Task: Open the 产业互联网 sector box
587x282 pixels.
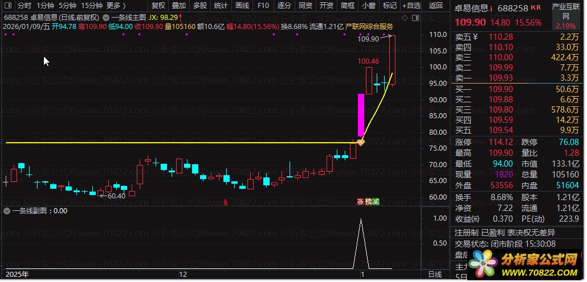Action: [566, 16]
